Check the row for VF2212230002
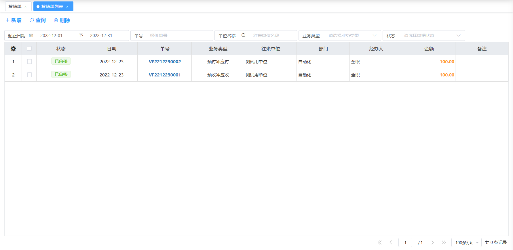The width and height of the screenshot is (513, 250). pyautogui.click(x=29, y=61)
